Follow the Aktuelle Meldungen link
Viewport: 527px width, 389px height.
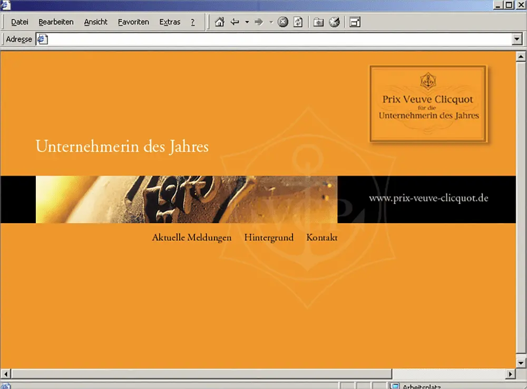[192, 237]
